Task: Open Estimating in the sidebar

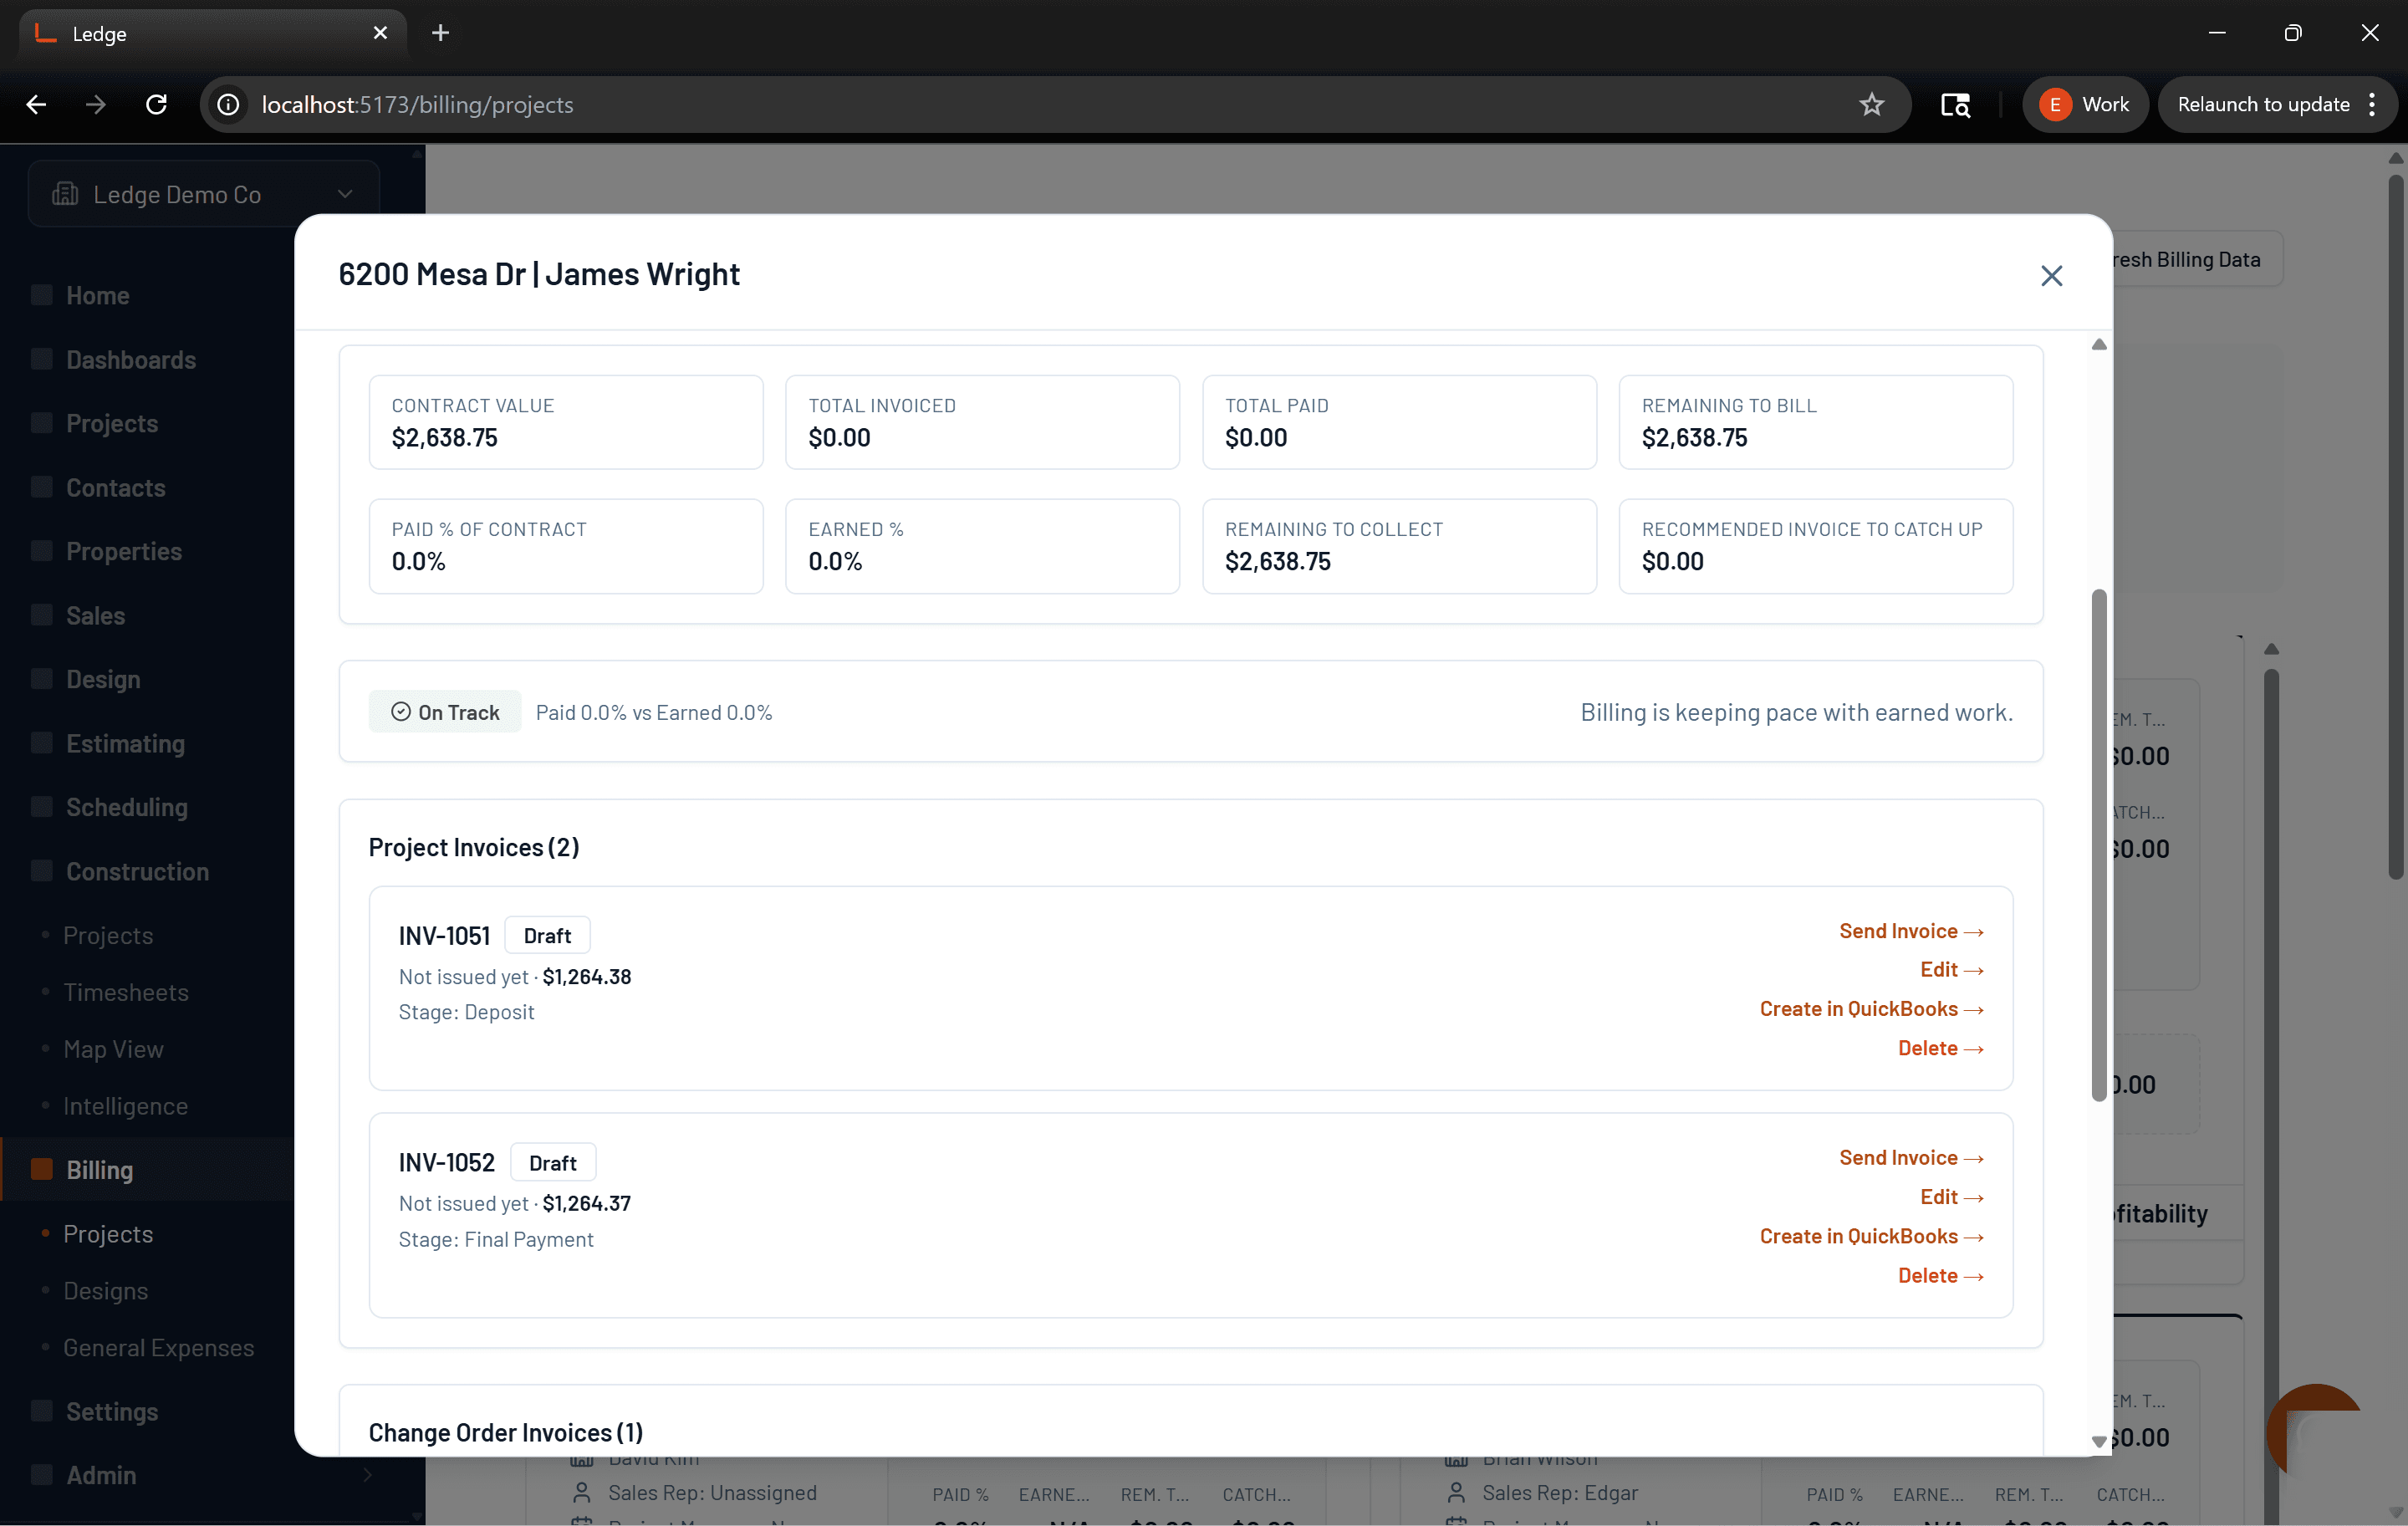Action: 125,743
